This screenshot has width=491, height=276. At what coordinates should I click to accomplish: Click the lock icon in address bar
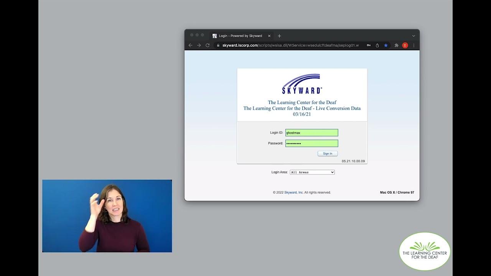pos(218,45)
